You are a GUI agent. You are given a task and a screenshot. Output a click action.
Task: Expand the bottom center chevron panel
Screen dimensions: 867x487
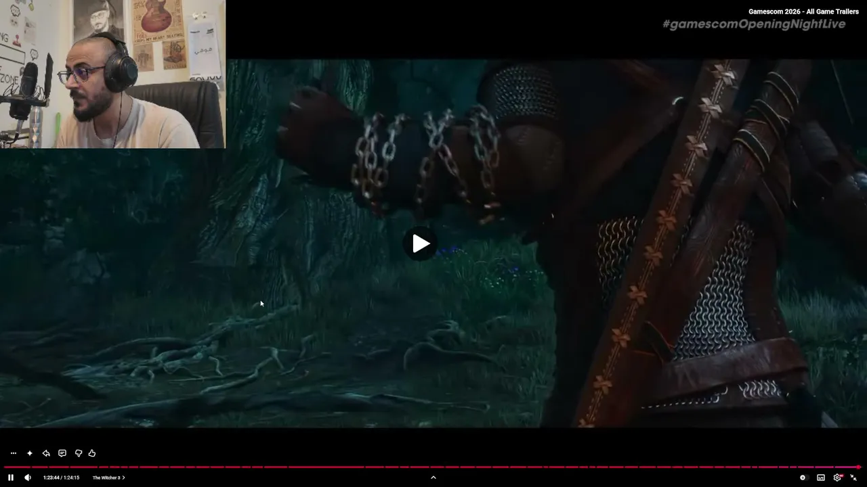click(433, 478)
